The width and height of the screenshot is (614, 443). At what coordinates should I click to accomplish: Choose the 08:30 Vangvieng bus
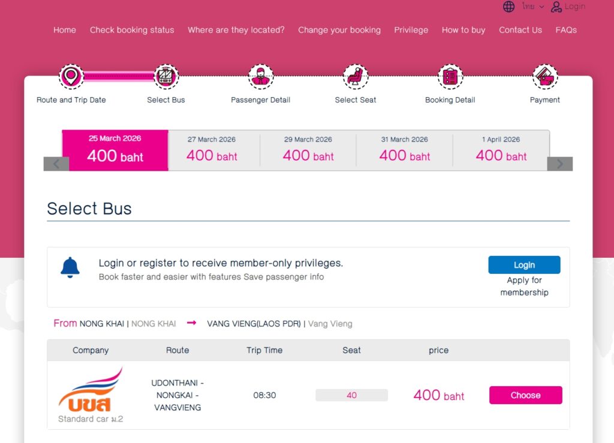pos(525,395)
